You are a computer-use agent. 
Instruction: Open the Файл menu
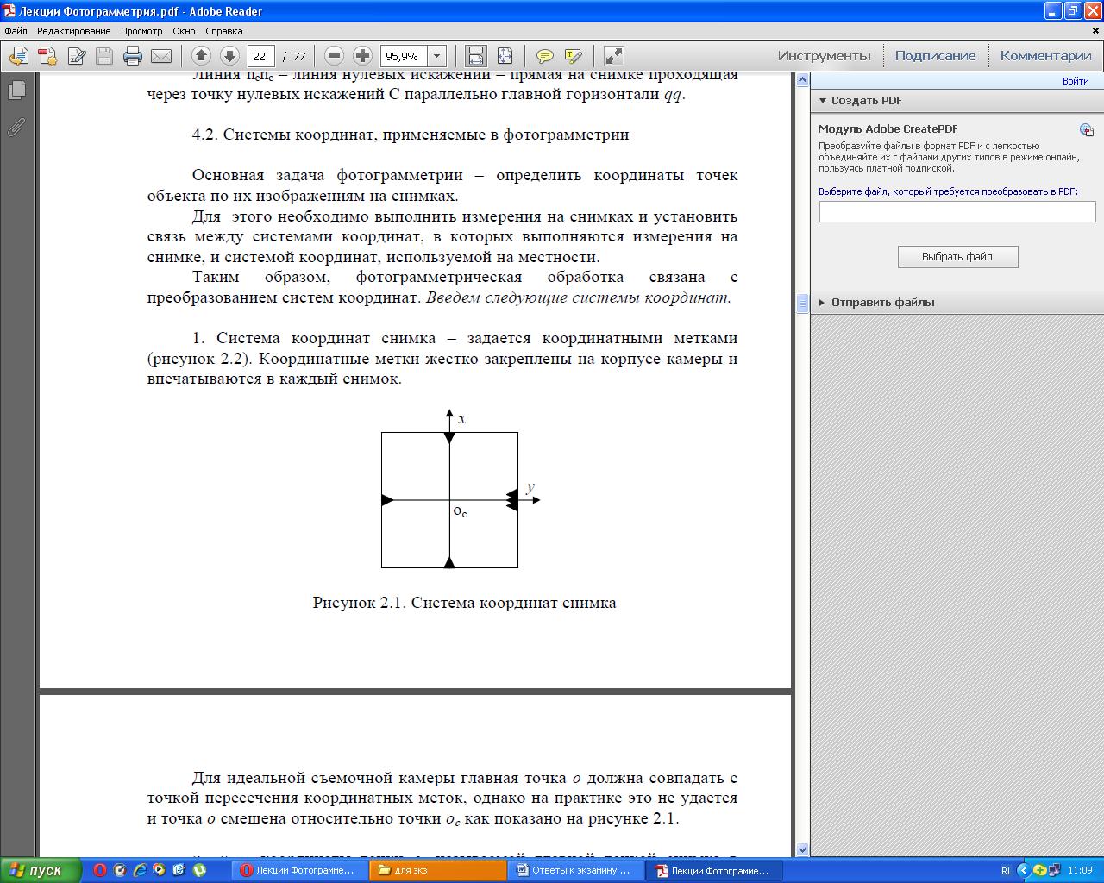click(16, 31)
